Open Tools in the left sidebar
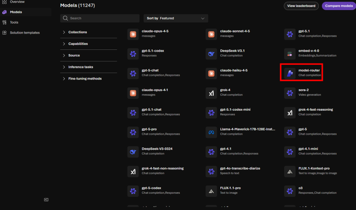 coord(14,22)
